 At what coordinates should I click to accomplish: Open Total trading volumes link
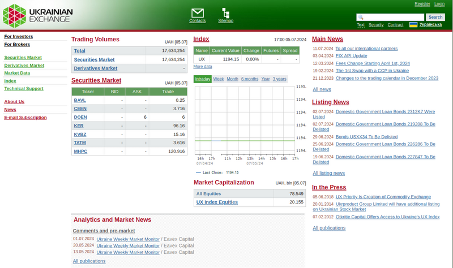pyautogui.click(x=79, y=51)
